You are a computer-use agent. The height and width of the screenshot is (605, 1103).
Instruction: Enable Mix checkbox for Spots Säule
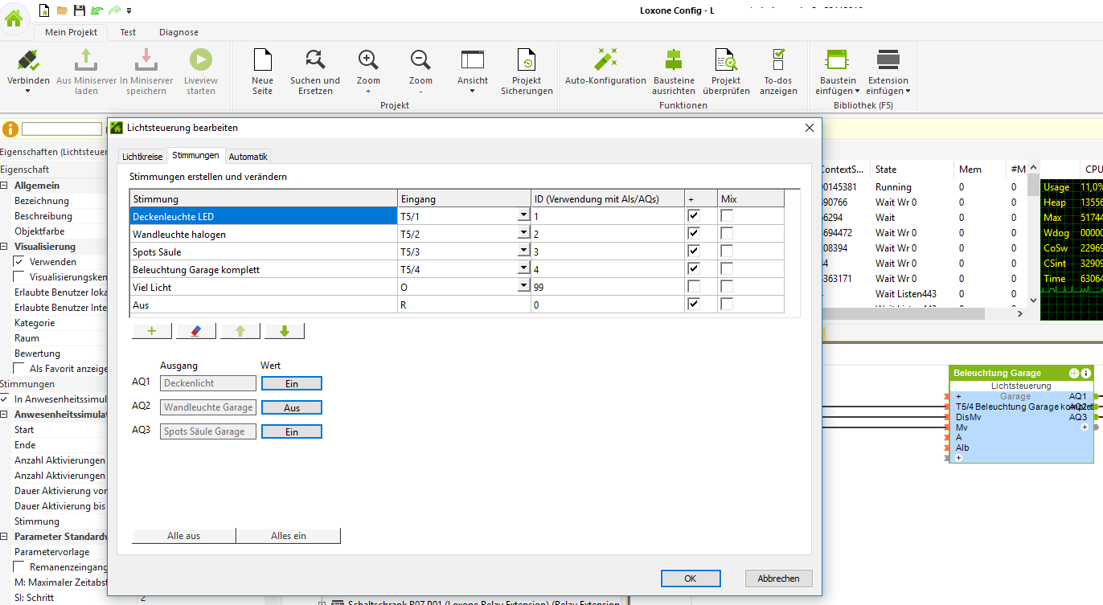click(727, 251)
